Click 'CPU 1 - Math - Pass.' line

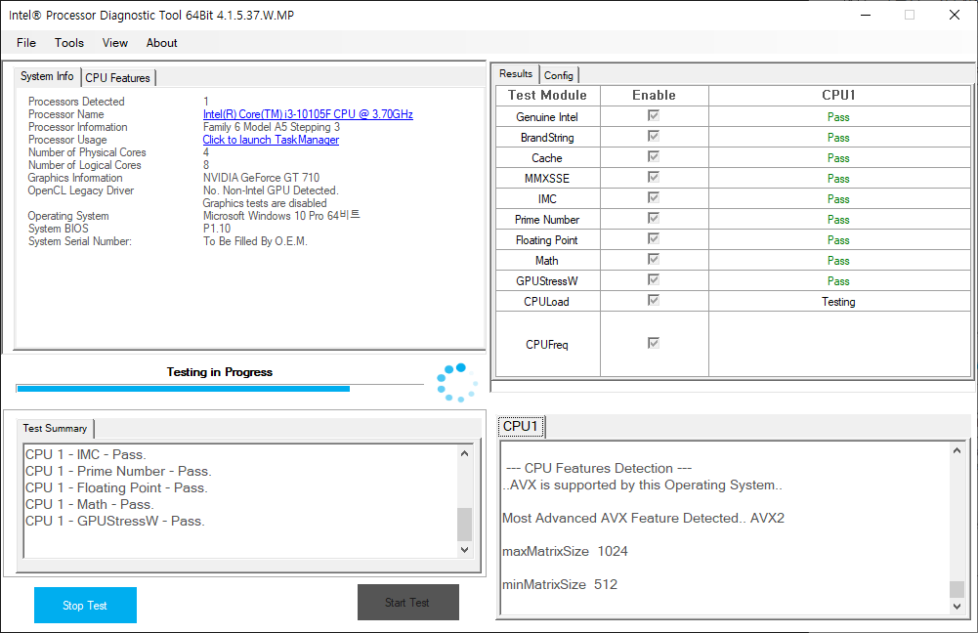(x=90, y=504)
